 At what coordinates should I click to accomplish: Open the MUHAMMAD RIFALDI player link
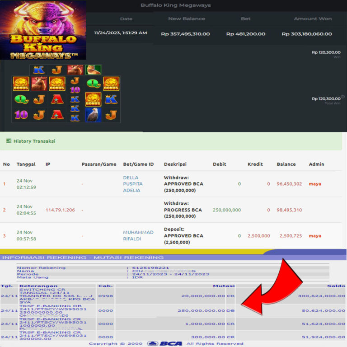[x=138, y=235]
